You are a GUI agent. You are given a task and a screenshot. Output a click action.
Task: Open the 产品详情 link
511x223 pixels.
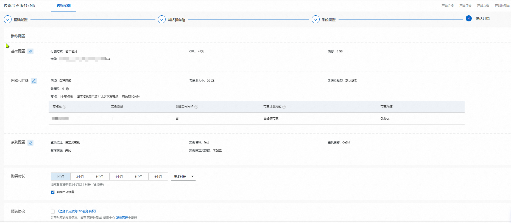(x=465, y=5)
